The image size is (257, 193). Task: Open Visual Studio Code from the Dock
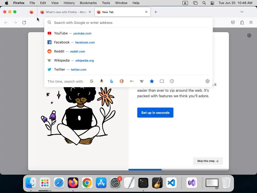pyautogui.click(x=171, y=183)
